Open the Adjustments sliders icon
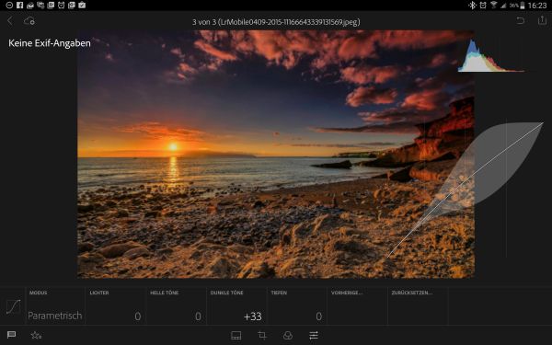This screenshot has height=345, width=552. coord(314,335)
